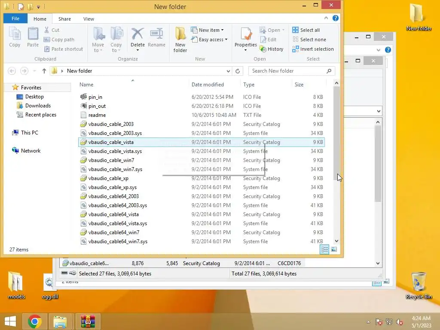Go back with the Back arrow
The image size is (440, 330).
[x=12, y=71]
